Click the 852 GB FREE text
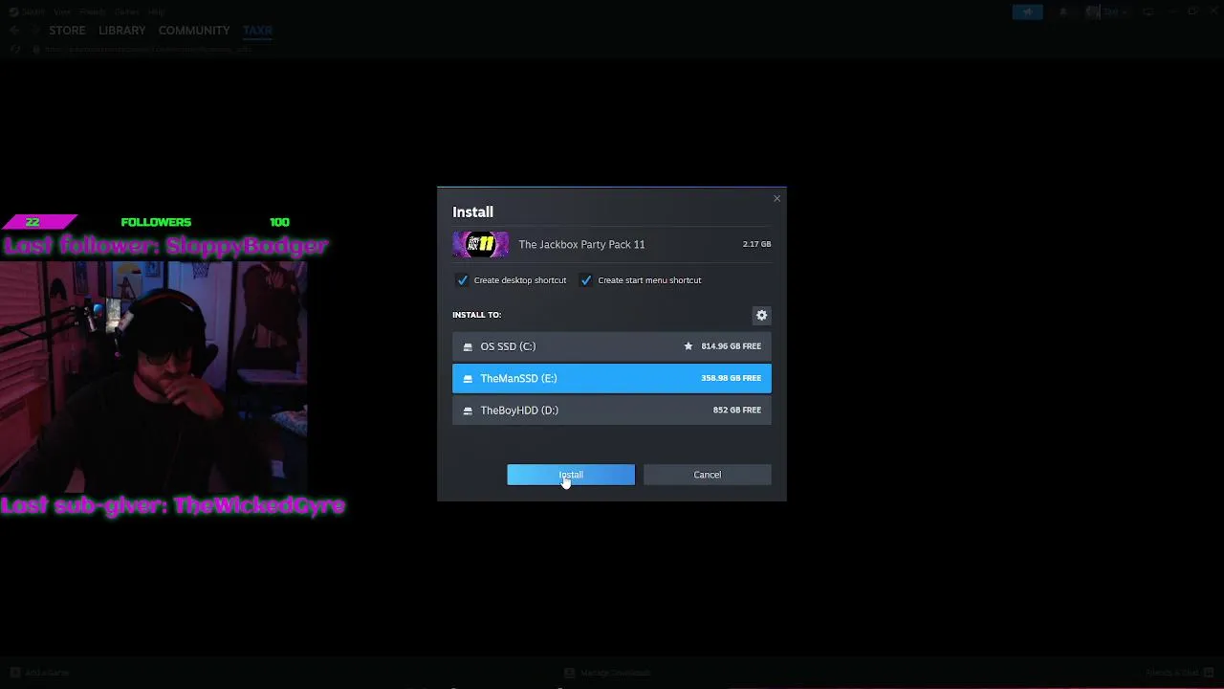This screenshot has width=1224, height=689. point(737,410)
